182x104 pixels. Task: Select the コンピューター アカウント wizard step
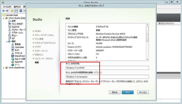pos(44,59)
